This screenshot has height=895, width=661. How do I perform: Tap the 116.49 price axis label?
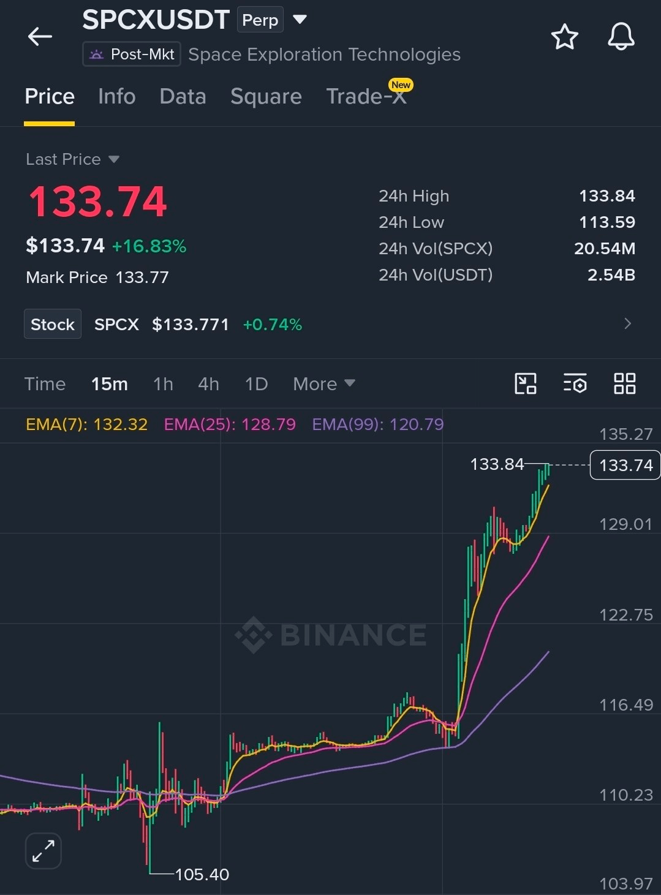point(626,704)
